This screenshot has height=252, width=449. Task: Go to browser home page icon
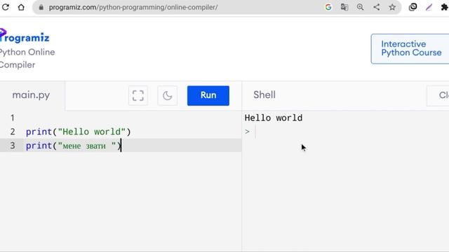tap(21, 7)
